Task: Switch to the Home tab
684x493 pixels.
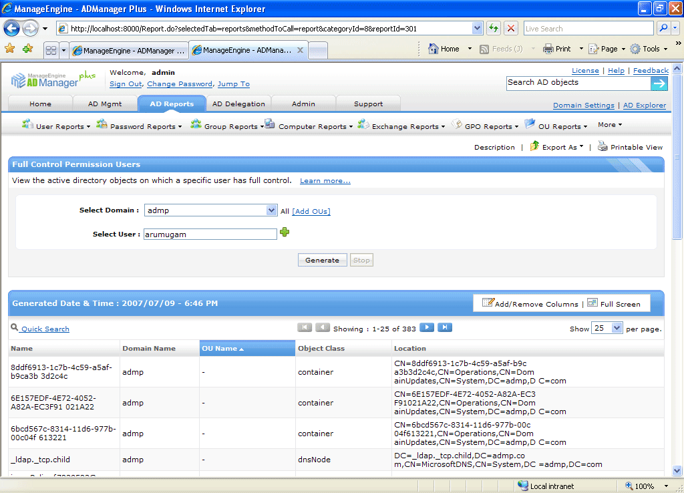Action: [x=40, y=104]
